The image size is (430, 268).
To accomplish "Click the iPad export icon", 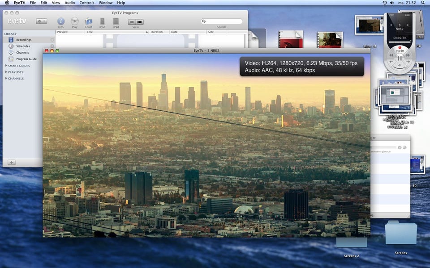I will [x=116, y=21].
